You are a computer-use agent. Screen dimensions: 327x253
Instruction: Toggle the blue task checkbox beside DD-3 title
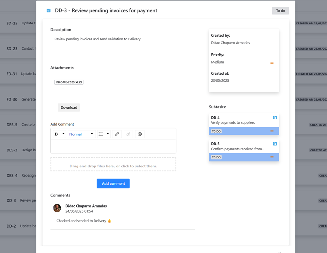coord(49,11)
